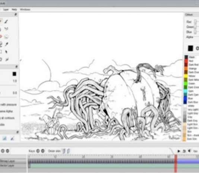
Task: Select the arrow Move tool
Action: click(x=6, y=52)
